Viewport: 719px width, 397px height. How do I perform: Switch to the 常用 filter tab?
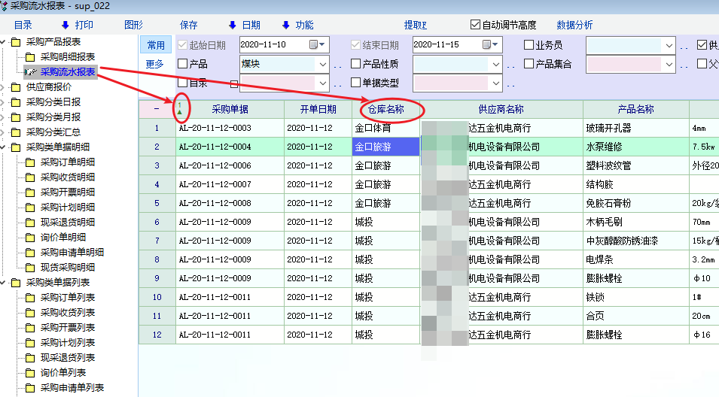pyautogui.click(x=155, y=45)
